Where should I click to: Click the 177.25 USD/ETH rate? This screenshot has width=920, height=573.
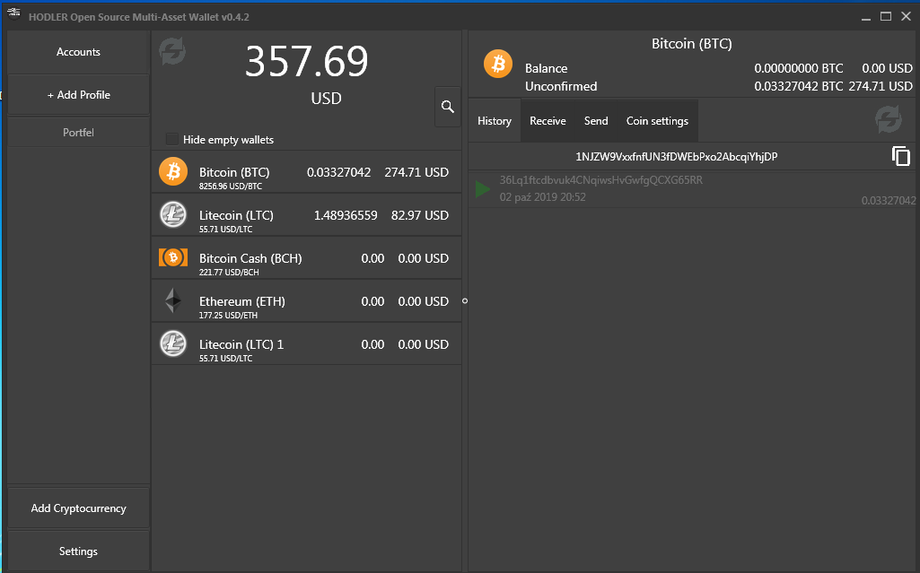(x=228, y=316)
